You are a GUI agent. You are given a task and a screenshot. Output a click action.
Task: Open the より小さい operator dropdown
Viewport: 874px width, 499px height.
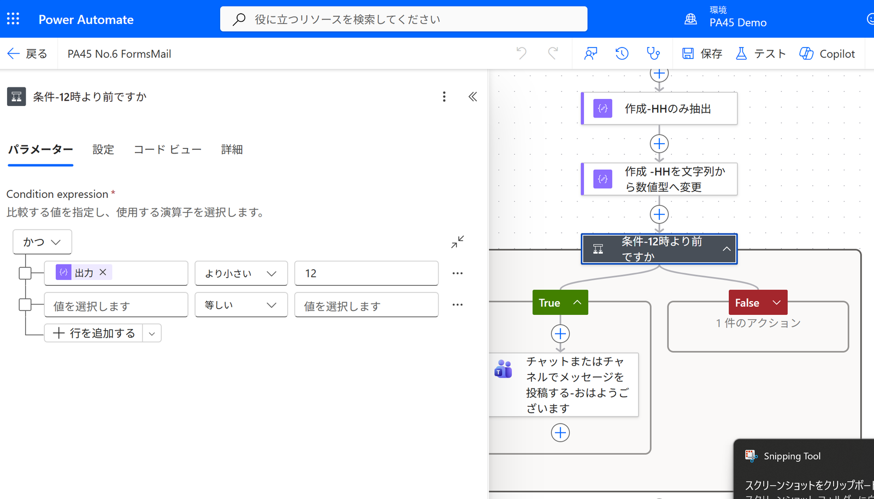coord(241,273)
